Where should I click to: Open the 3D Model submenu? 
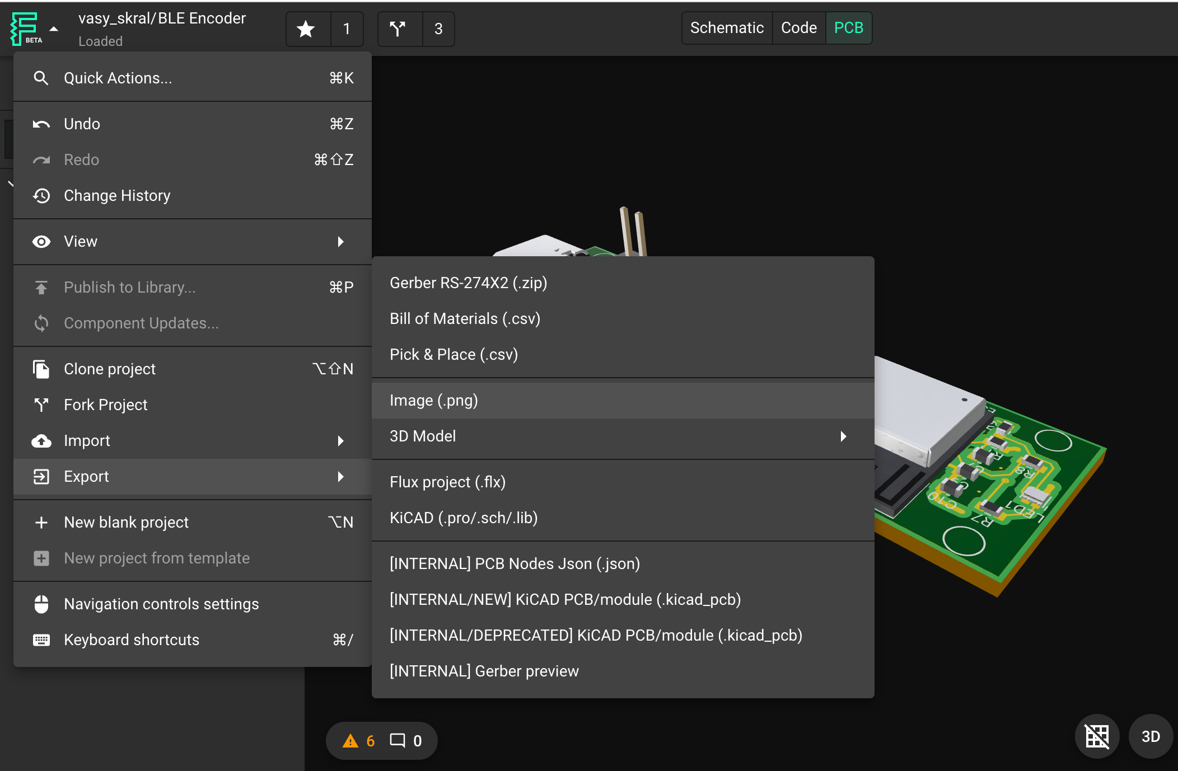(x=623, y=436)
